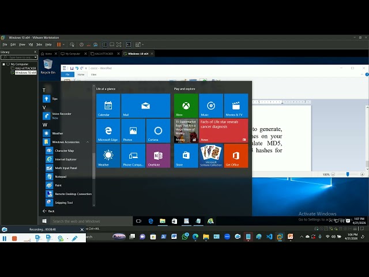The image size is (369, 277).
Task: Open the News tile about cancer diagnosis
Action: (x=224, y=131)
